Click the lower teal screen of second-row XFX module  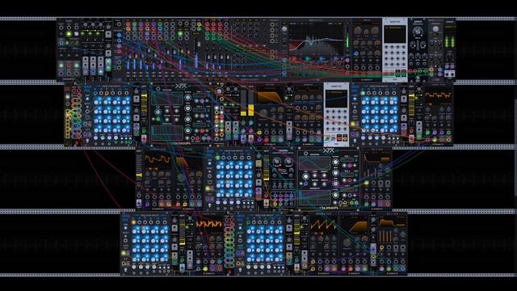167,133
